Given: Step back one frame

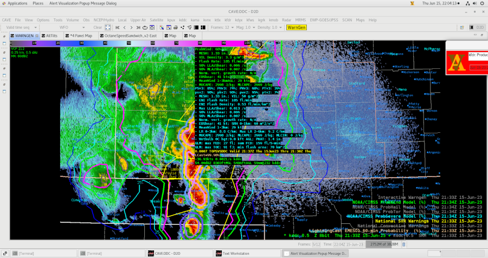Looking at the screenshot, I should [x=125, y=27].
